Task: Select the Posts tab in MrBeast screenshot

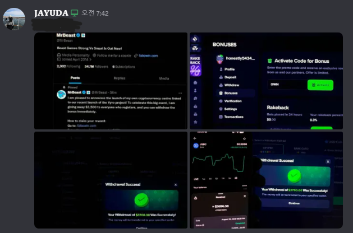Action: point(75,78)
